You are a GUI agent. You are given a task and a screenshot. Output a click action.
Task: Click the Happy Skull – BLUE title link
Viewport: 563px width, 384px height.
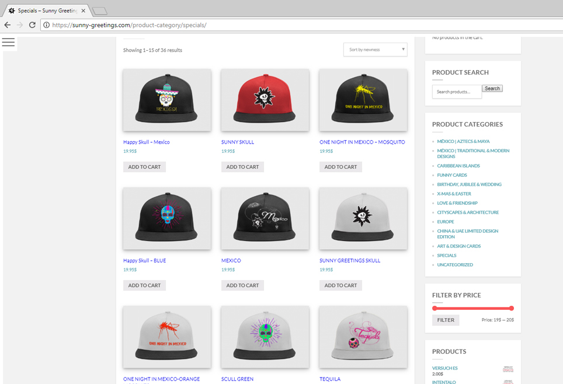pyautogui.click(x=145, y=260)
